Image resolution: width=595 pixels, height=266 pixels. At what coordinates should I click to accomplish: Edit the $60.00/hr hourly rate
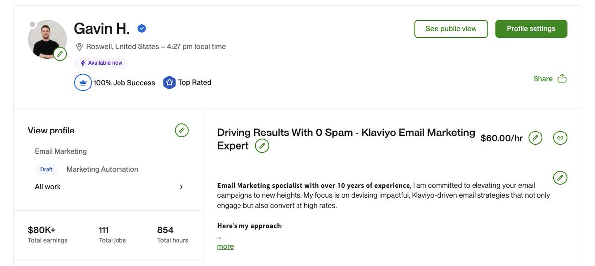tap(535, 138)
